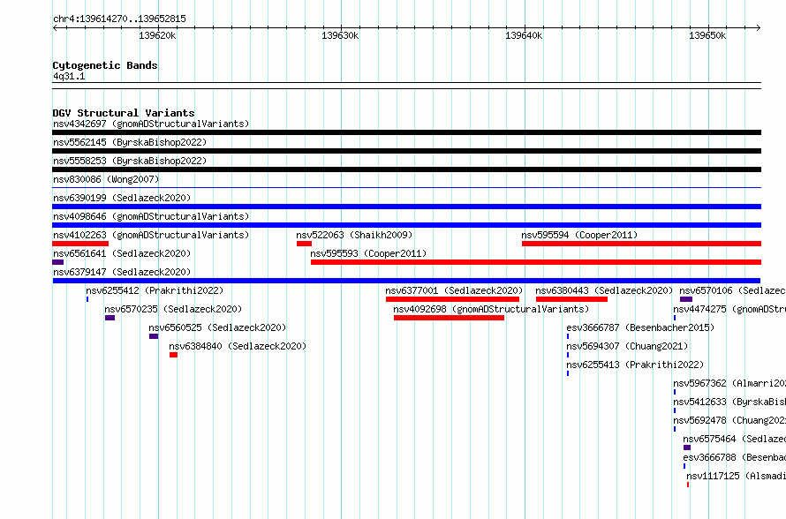Click blue bar under nsv6379147 Sedlazeck2020
The height and width of the screenshot is (519, 786).
pos(406,281)
